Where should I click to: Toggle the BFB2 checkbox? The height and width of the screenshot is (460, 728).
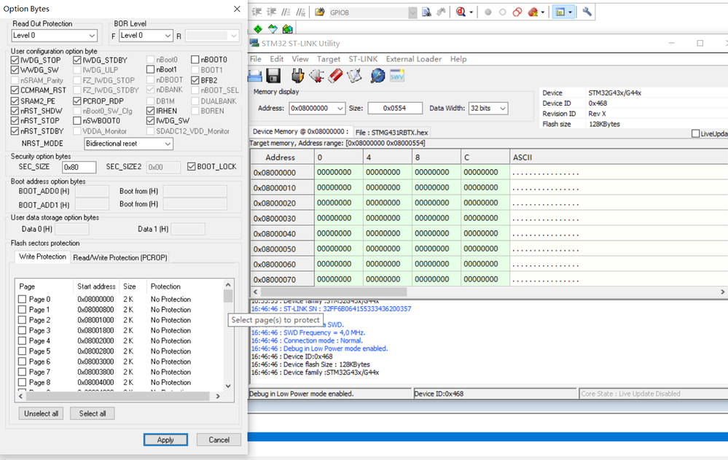pyautogui.click(x=195, y=80)
